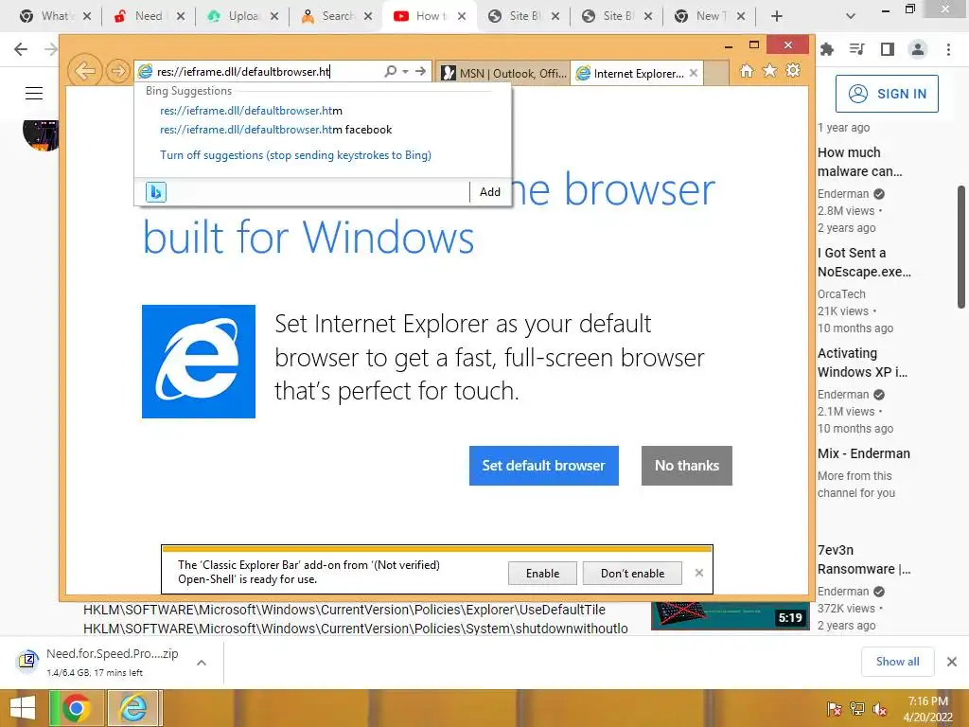Click the large Internet Explorer logo tile
Screen dimensions: 969x727
coord(199,361)
